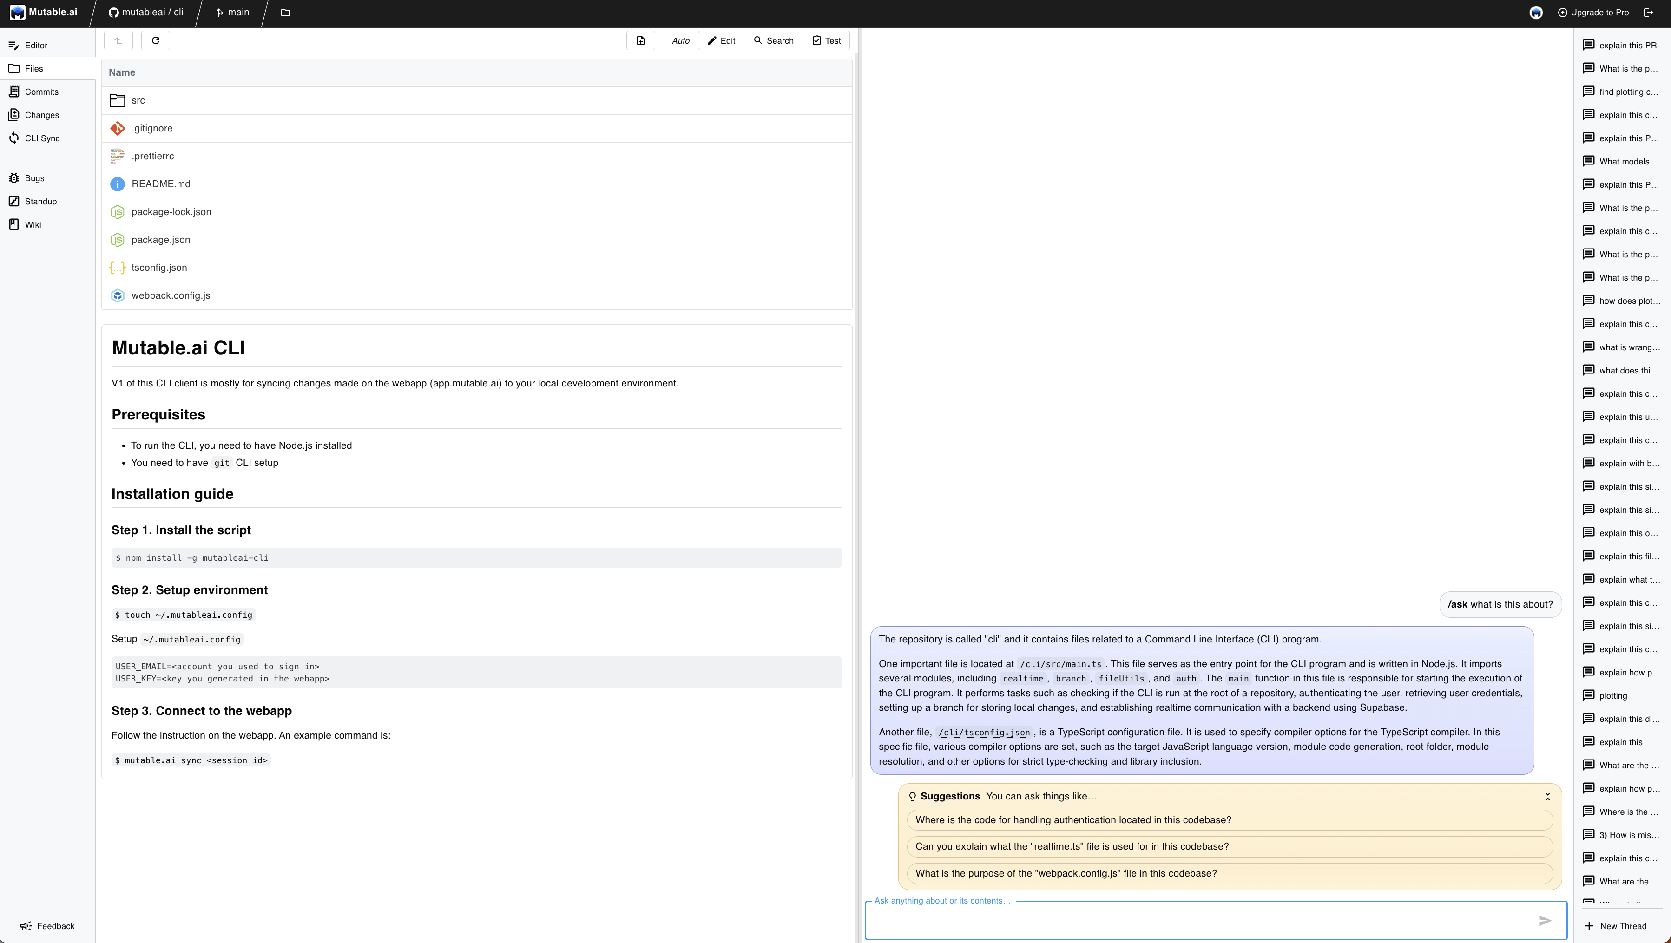Open the package.json file
The width and height of the screenshot is (1671, 943).
[x=477, y=240]
